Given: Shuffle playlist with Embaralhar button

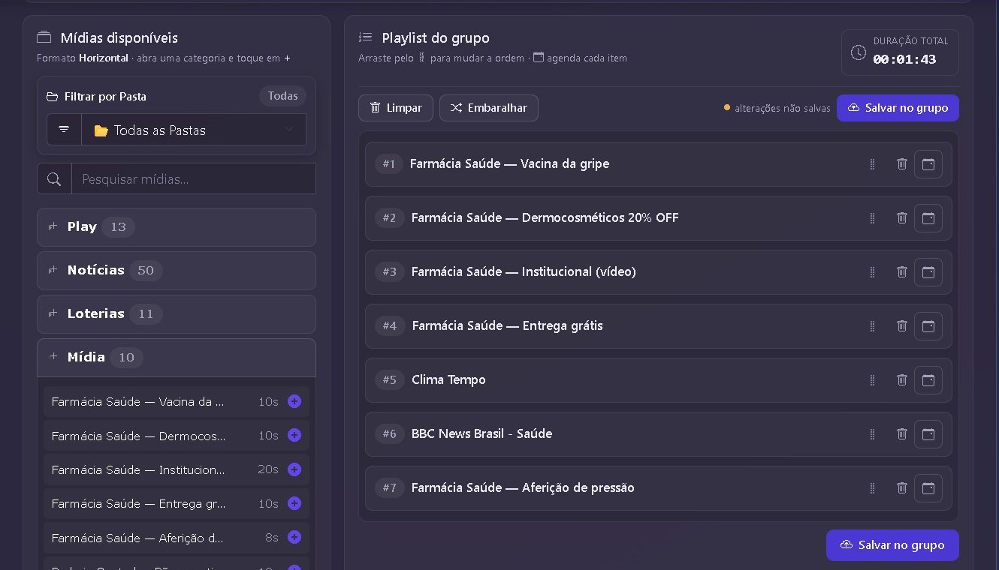Looking at the screenshot, I should (x=489, y=108).
